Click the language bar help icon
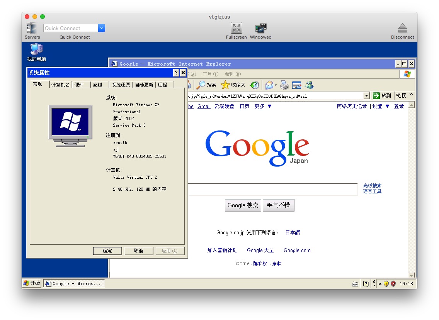The width and height of the screenshot is (439, 320). pyautogui.click(x=366, y=284)
